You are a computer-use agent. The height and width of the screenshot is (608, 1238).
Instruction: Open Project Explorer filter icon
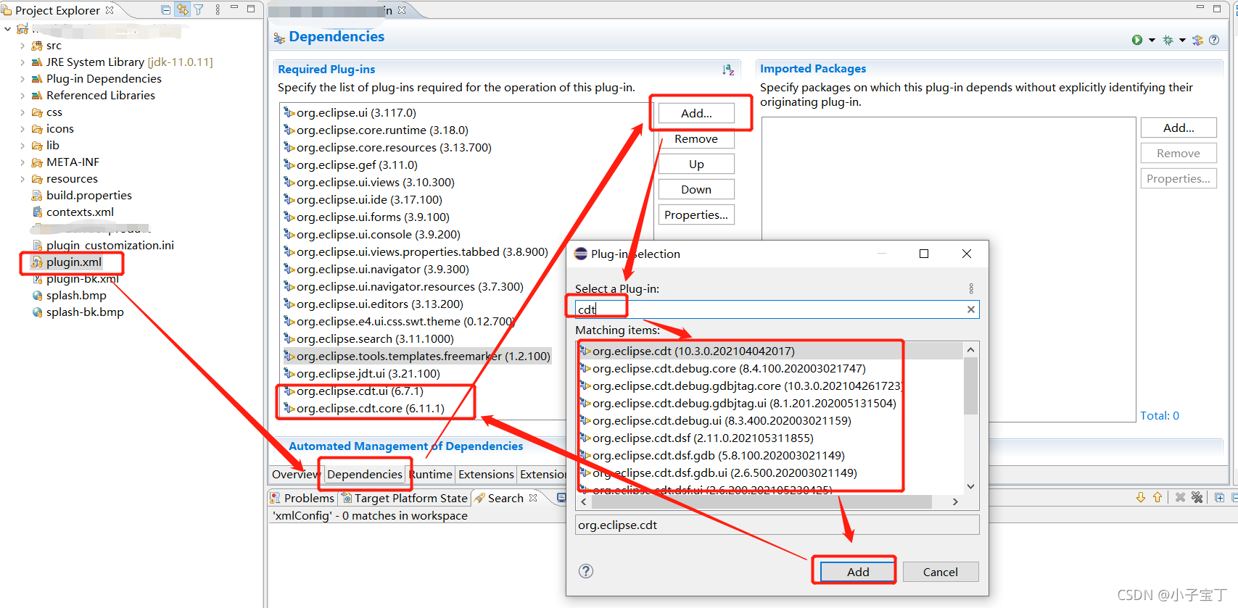pos(198,9)
